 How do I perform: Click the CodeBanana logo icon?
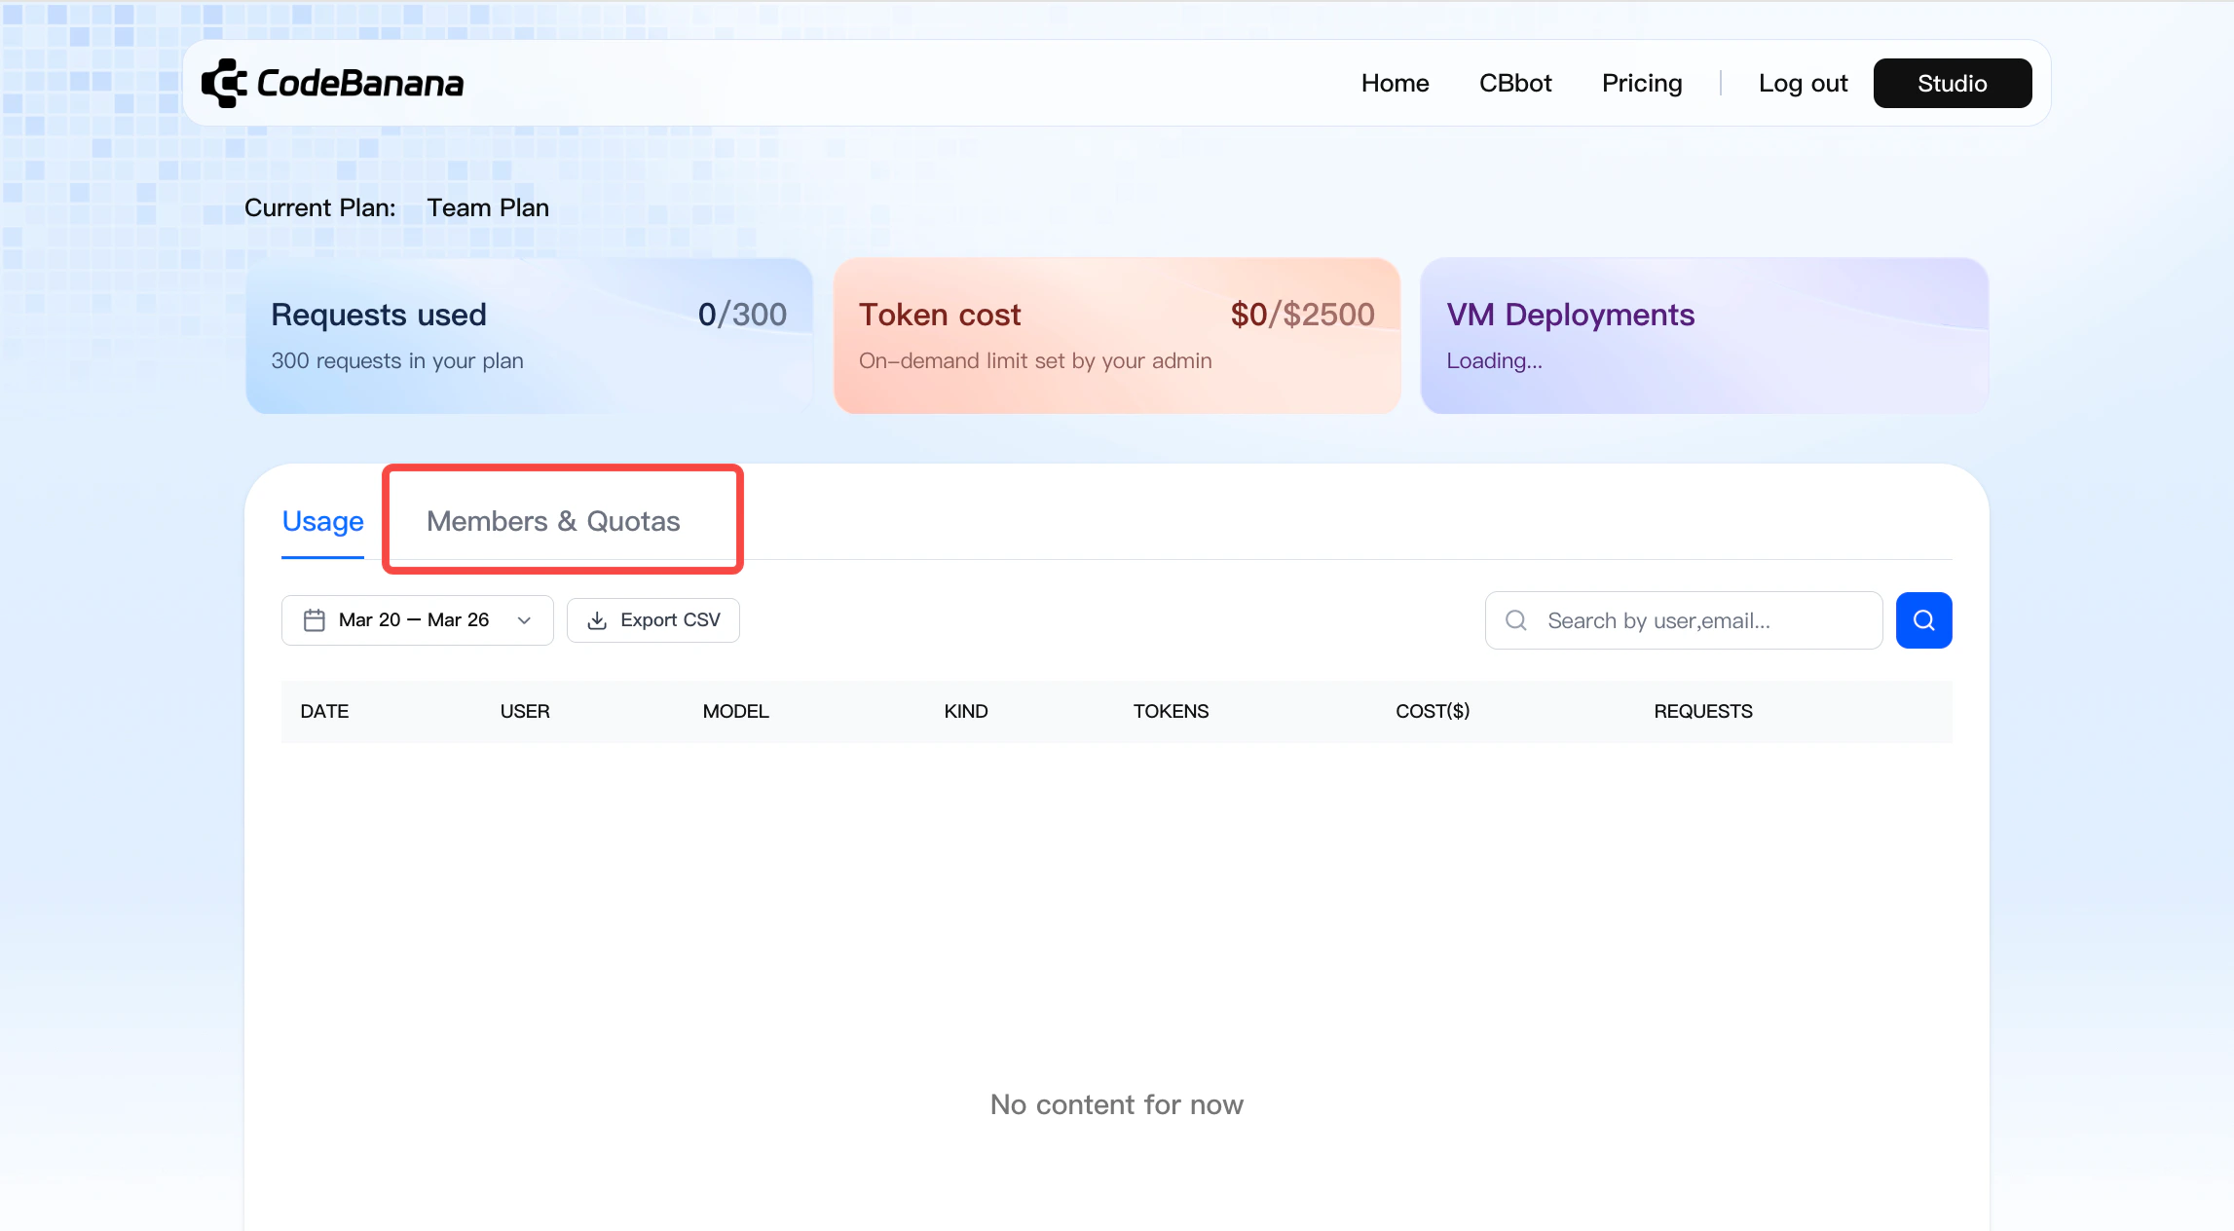224,84
